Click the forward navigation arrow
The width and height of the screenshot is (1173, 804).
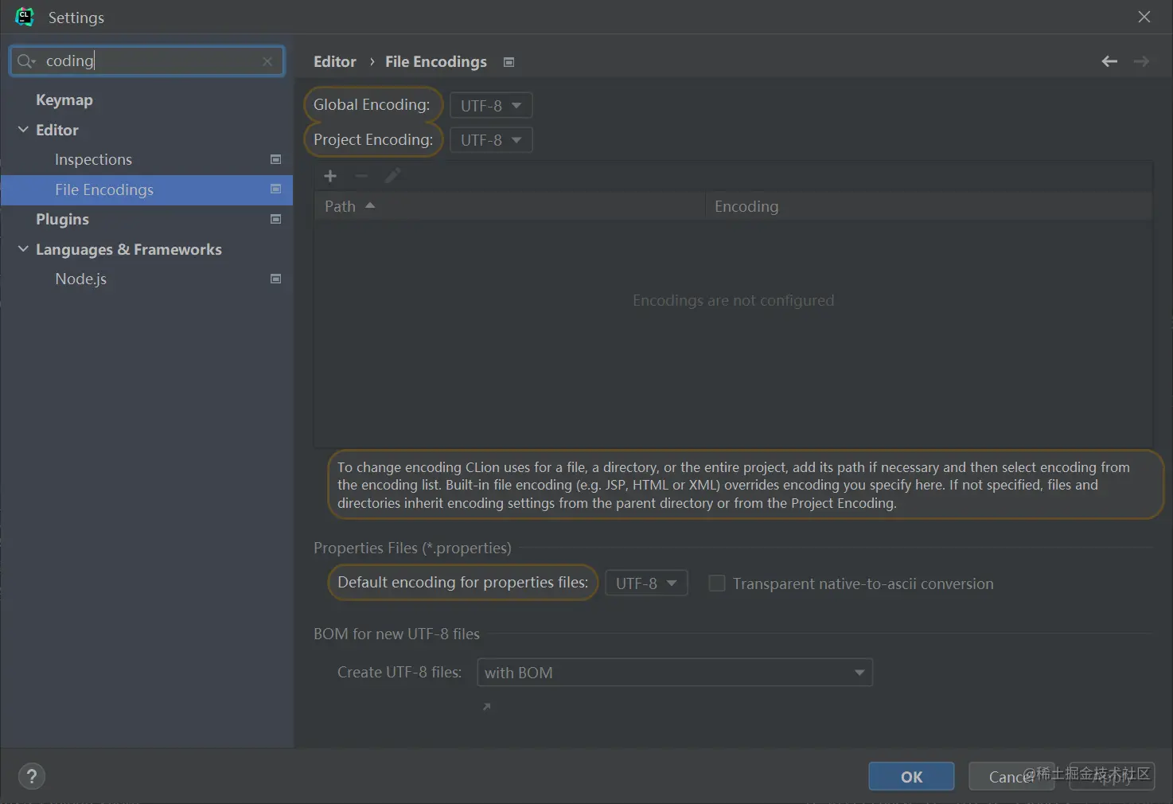click(x=1141, y=61)
